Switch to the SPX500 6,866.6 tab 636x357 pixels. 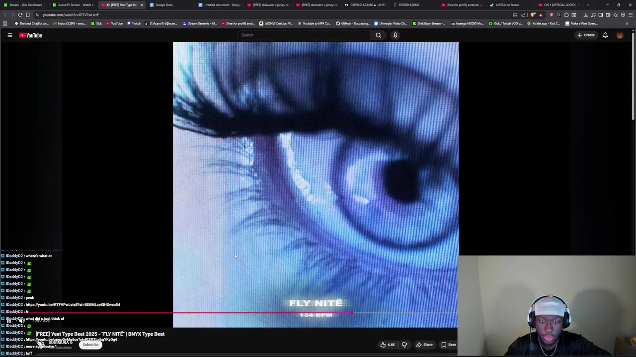[x=414, y=5]
